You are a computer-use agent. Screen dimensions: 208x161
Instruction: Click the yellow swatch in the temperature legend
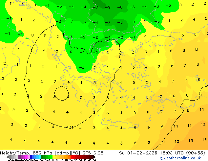tap(53, 157)
